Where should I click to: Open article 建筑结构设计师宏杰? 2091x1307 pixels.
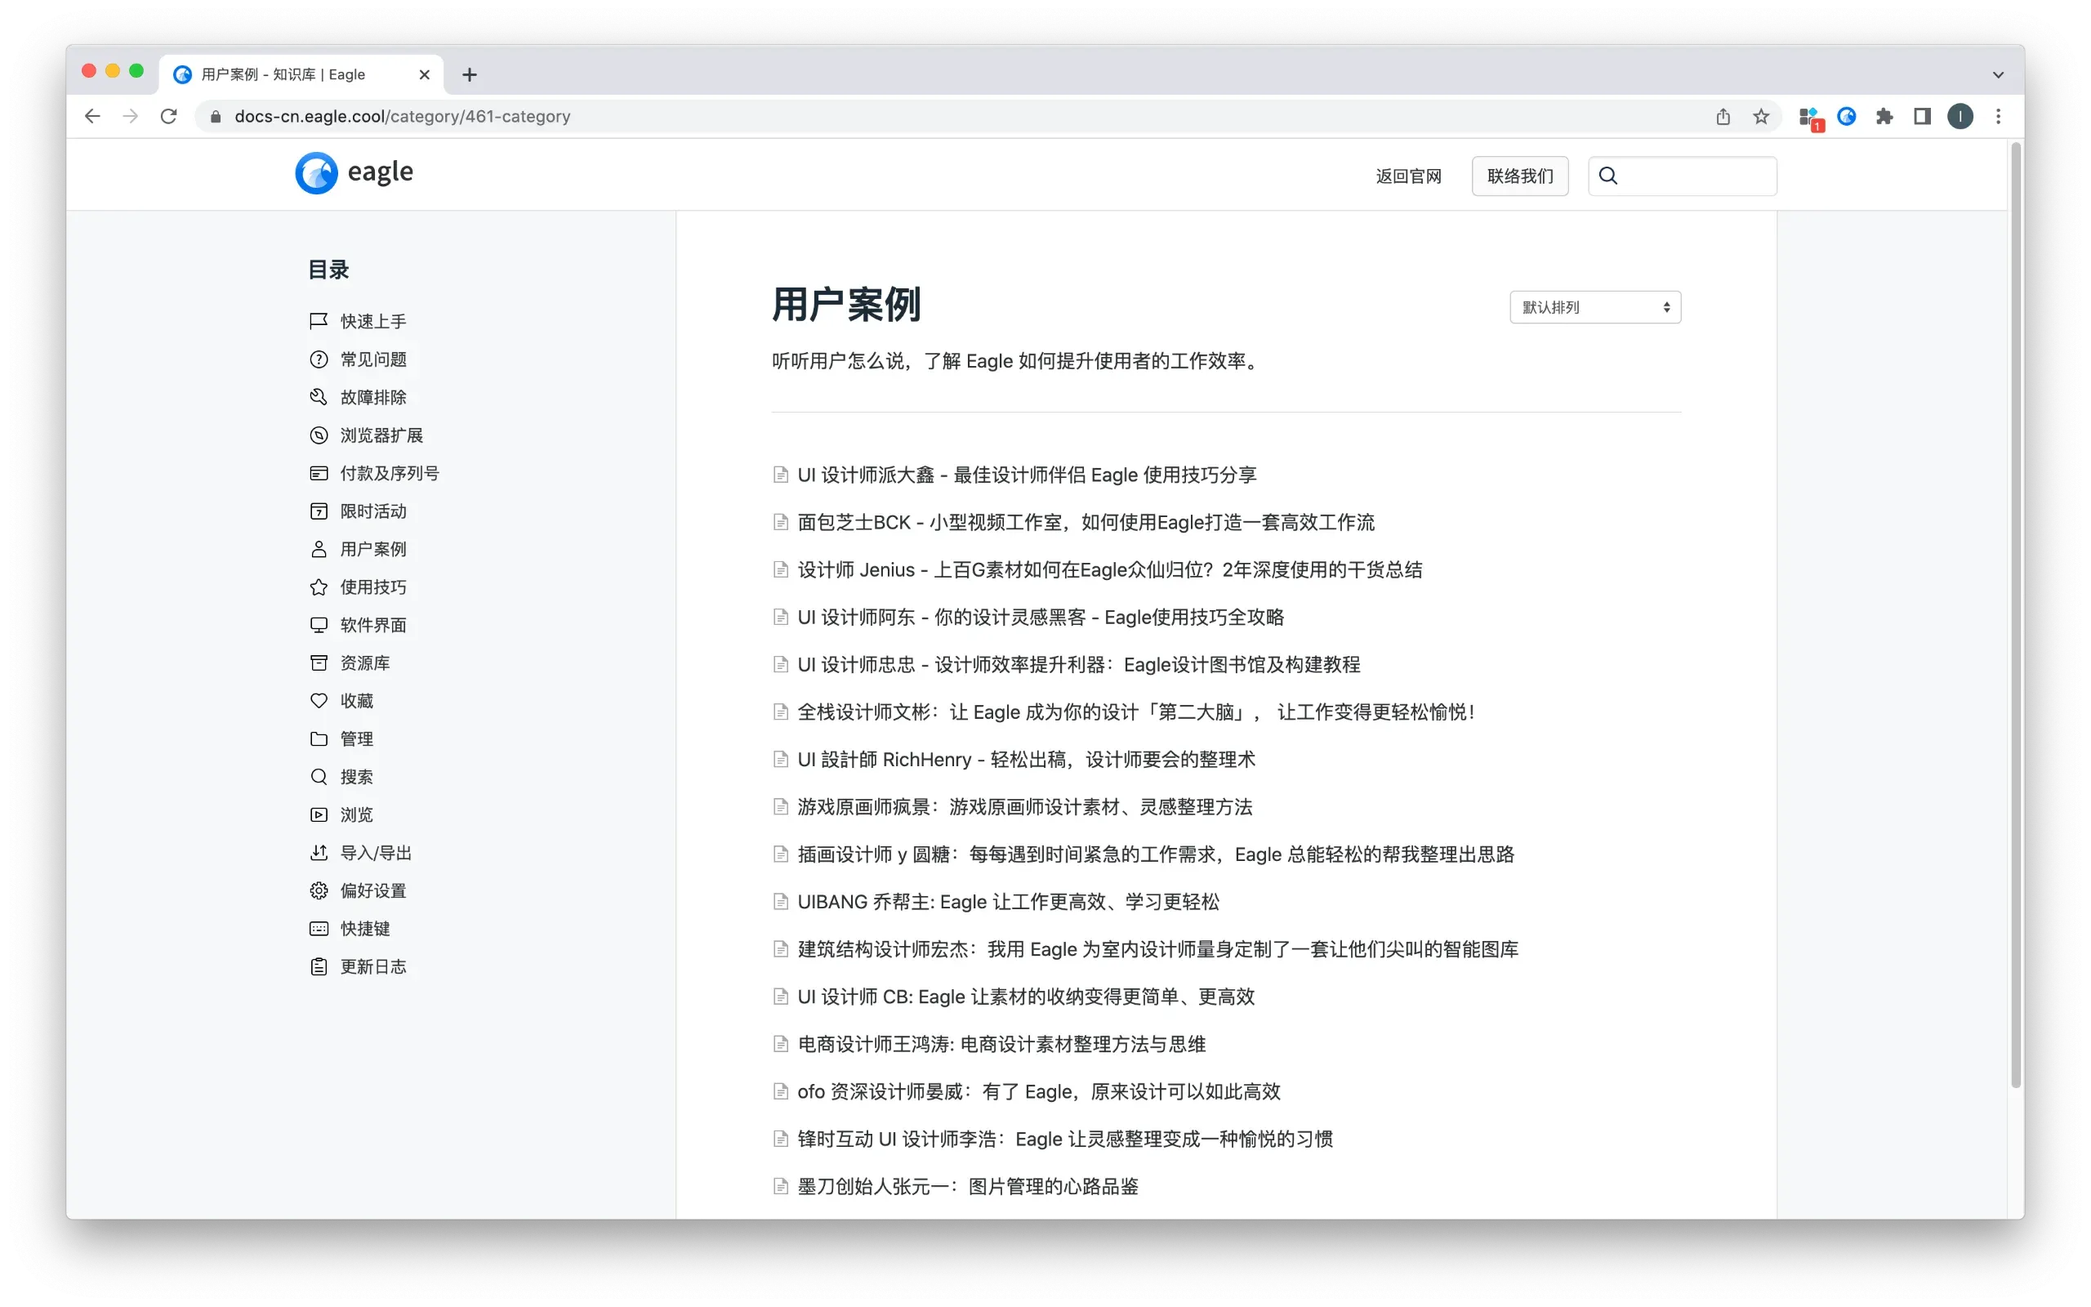[1158, 949]
